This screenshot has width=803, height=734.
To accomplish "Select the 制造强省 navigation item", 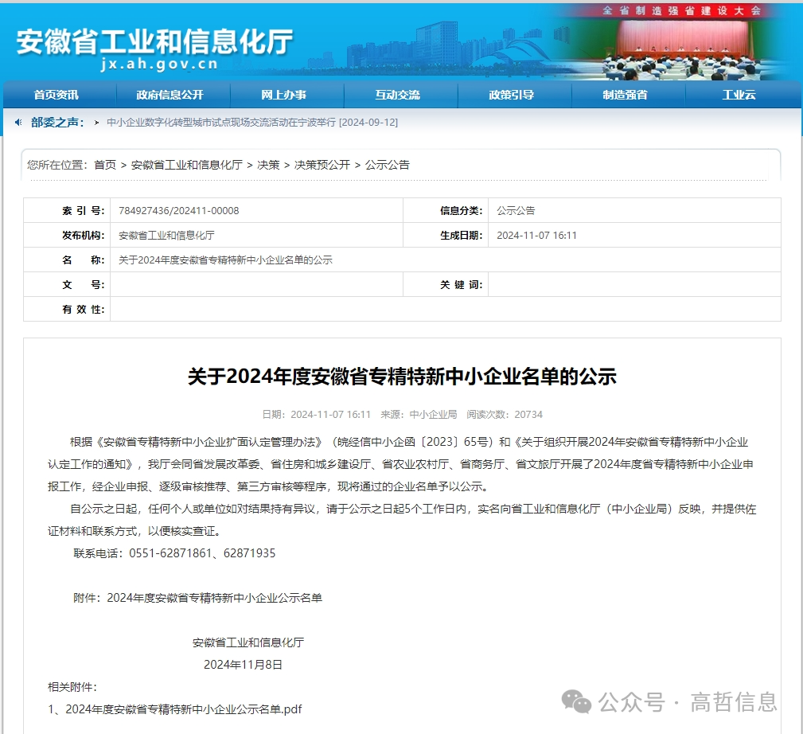I will pyautogui.click(x=625, y=95).
